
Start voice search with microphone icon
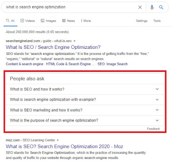(x=152, y=7)
